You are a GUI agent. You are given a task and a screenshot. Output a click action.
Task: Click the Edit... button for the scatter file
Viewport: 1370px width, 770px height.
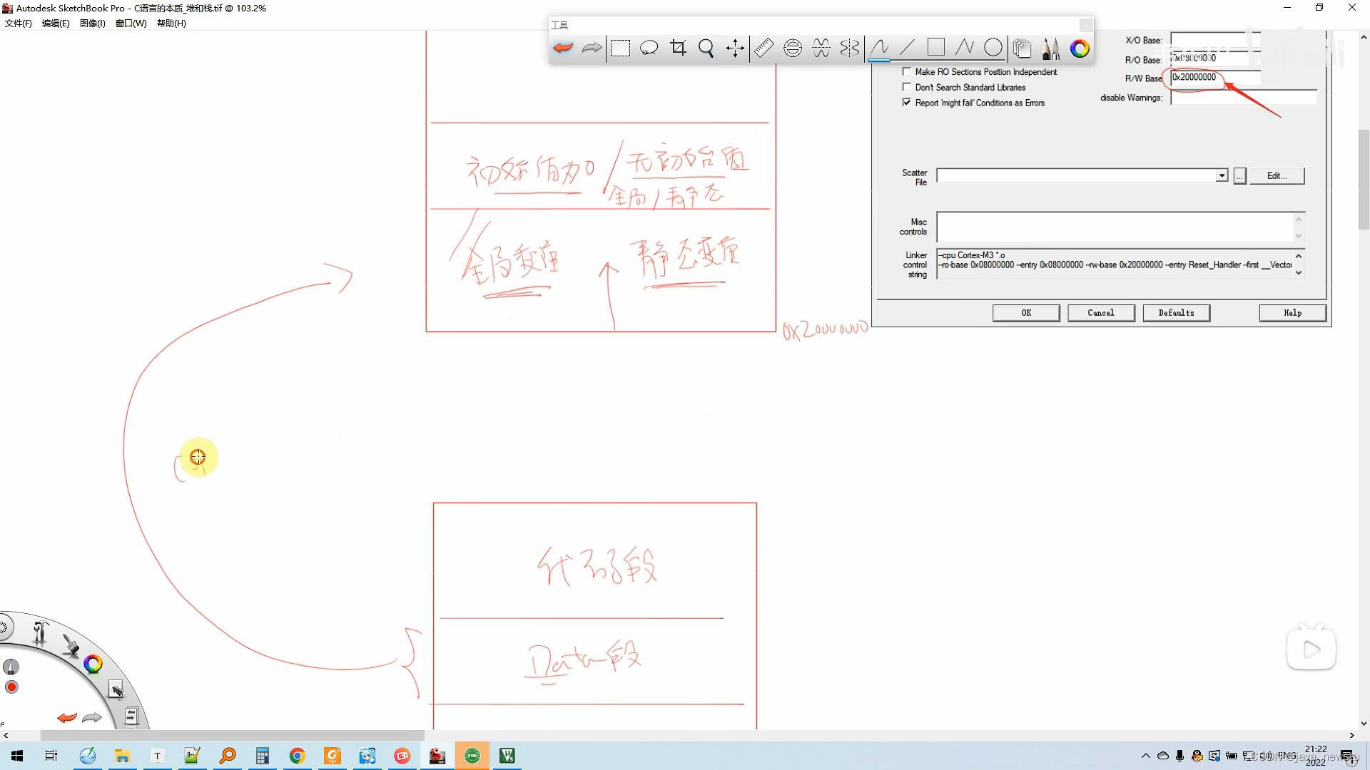pyautogui.click(x=1277, y=175)
